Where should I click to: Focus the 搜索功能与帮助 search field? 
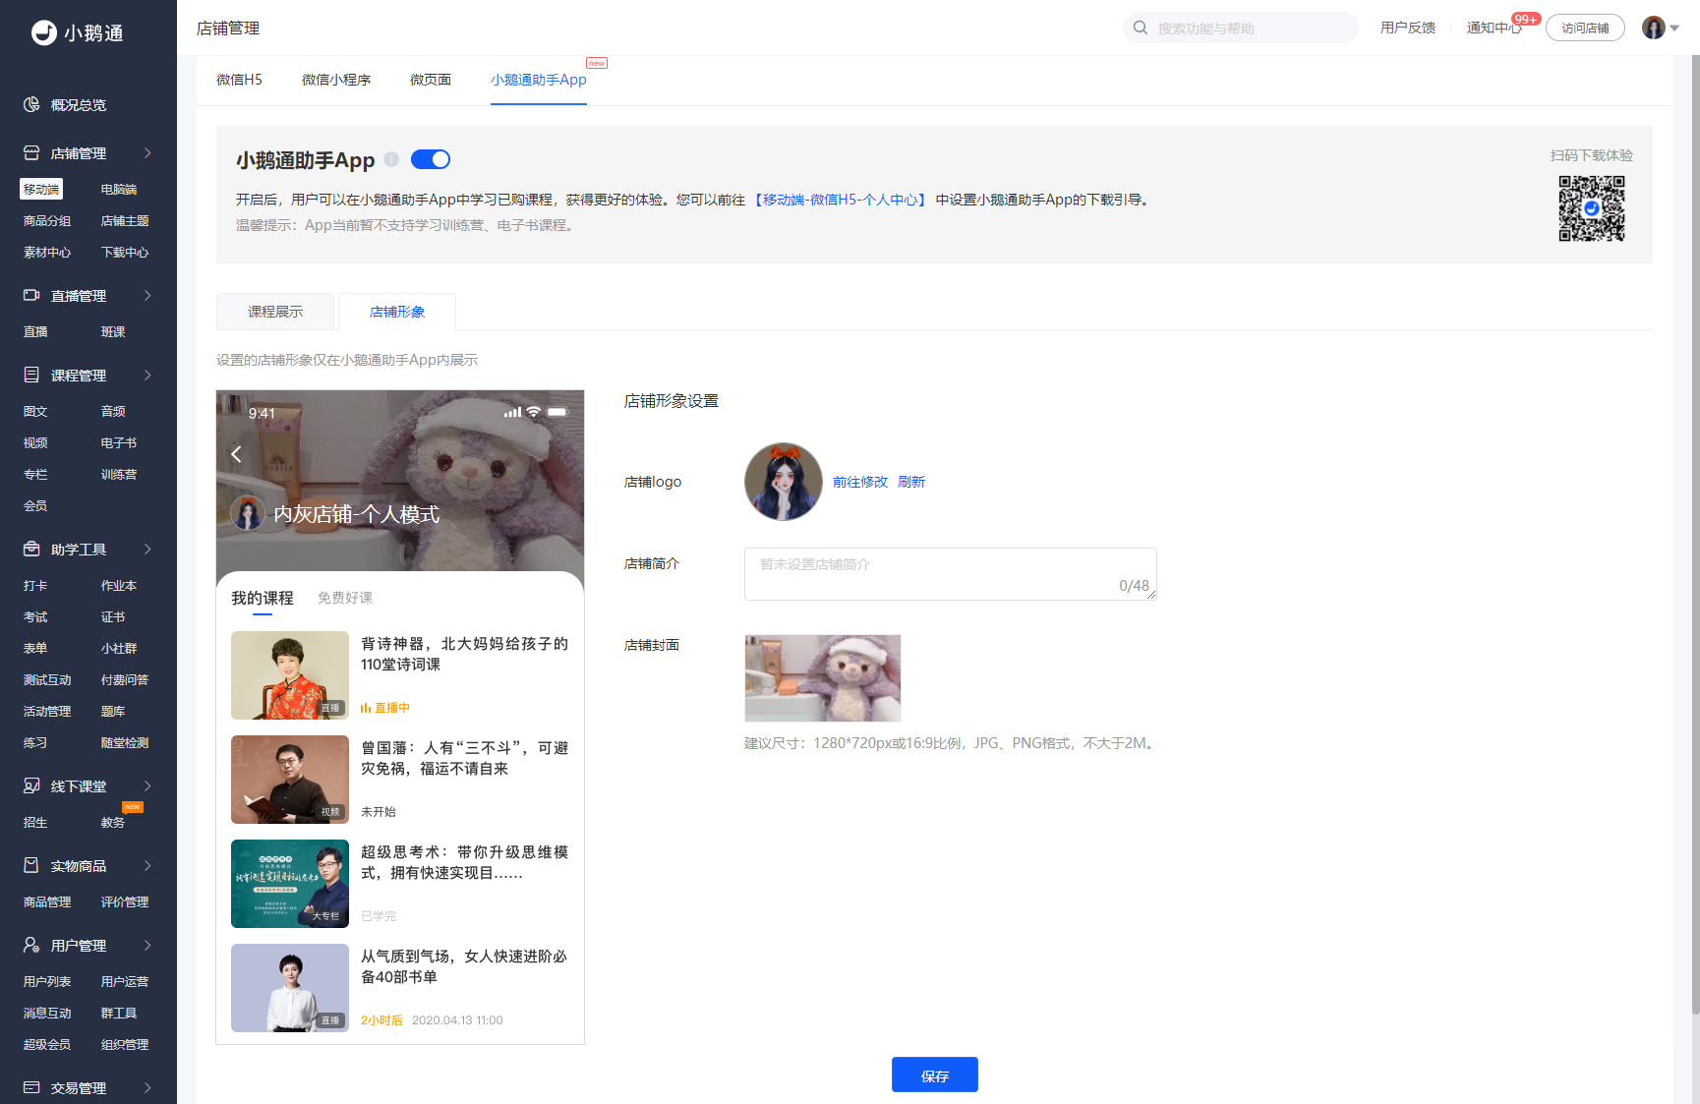(x=1241, y=28)
